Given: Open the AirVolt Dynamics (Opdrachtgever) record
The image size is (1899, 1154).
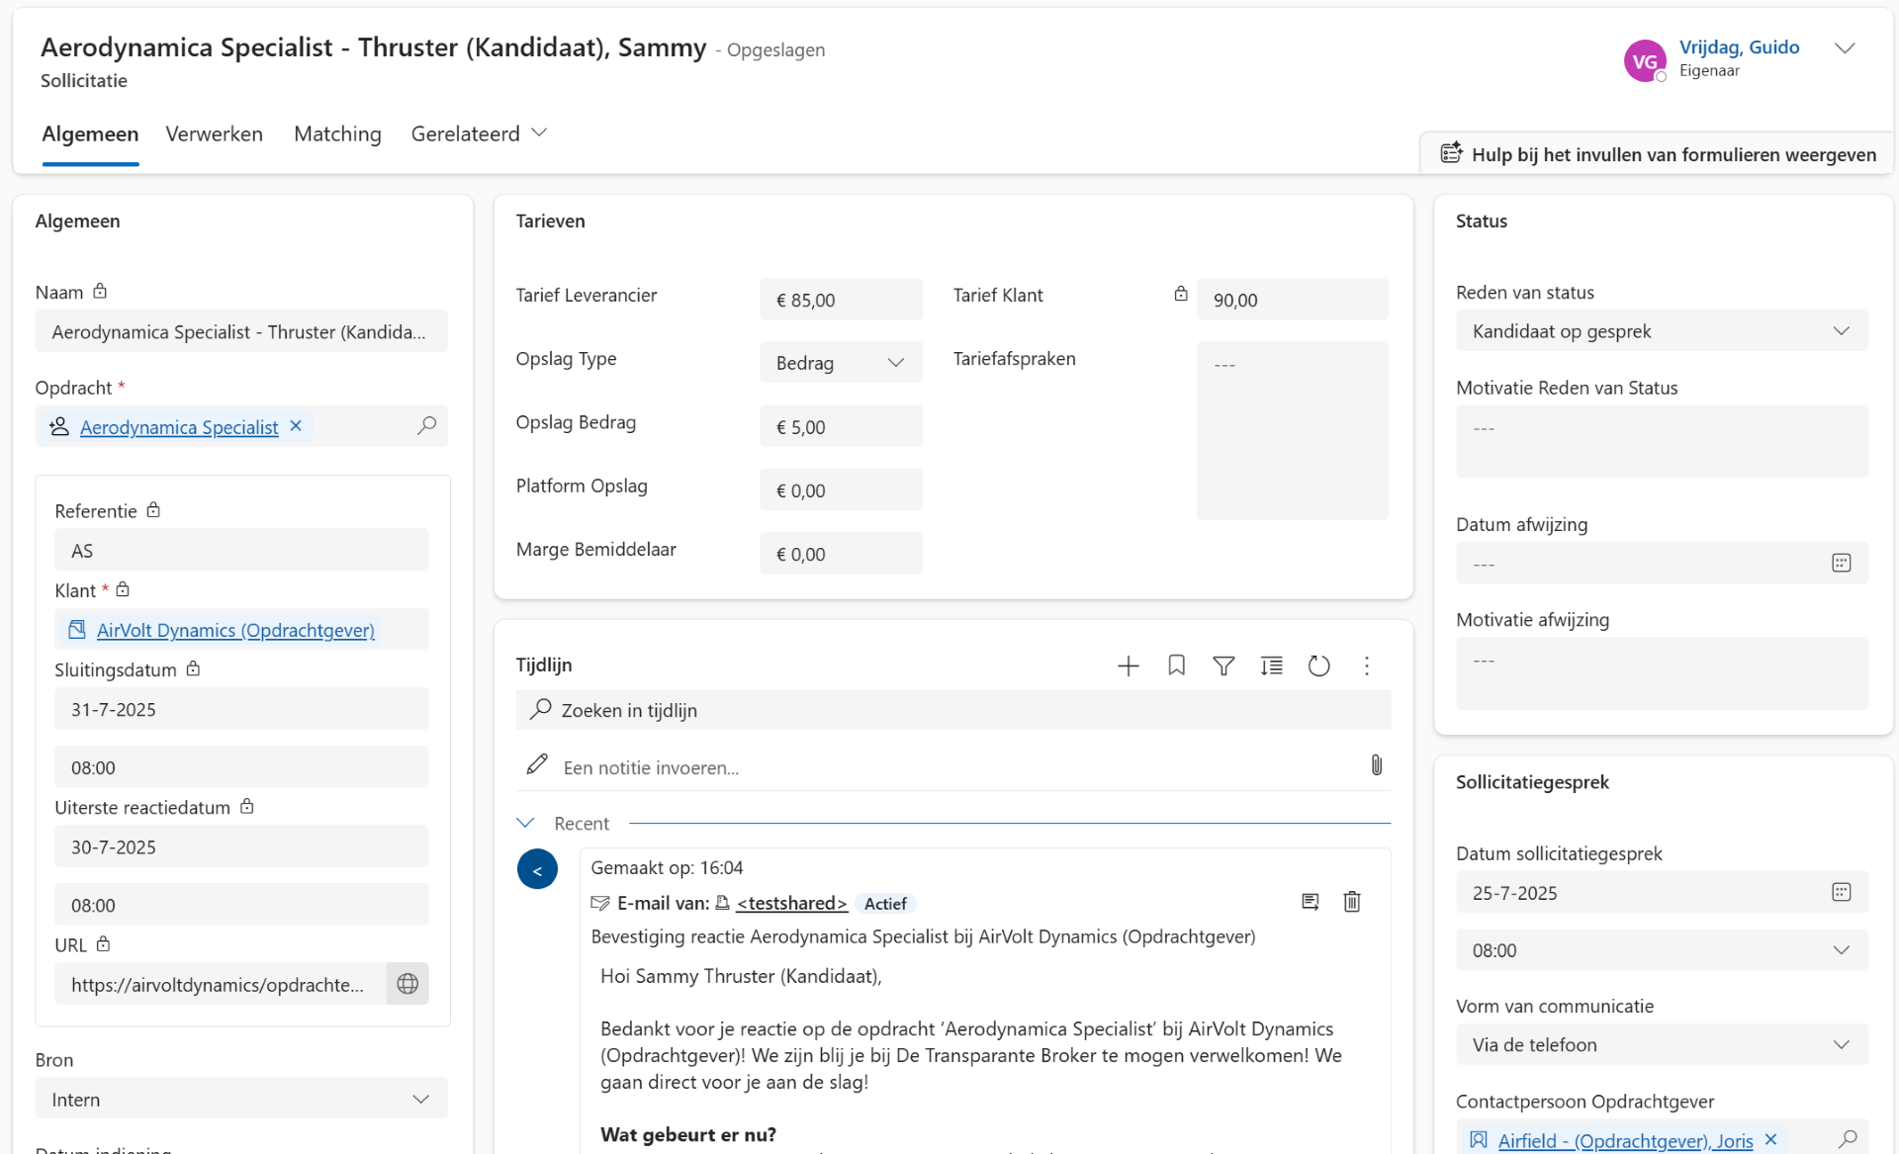Looking at the screenshot, I should point(234,630).
